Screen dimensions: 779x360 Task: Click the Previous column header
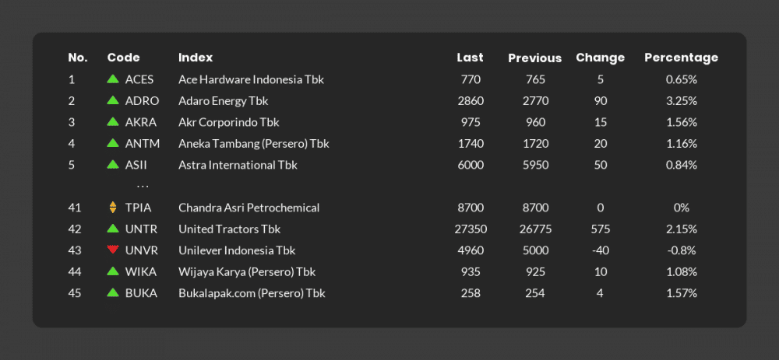pos(534,58)
